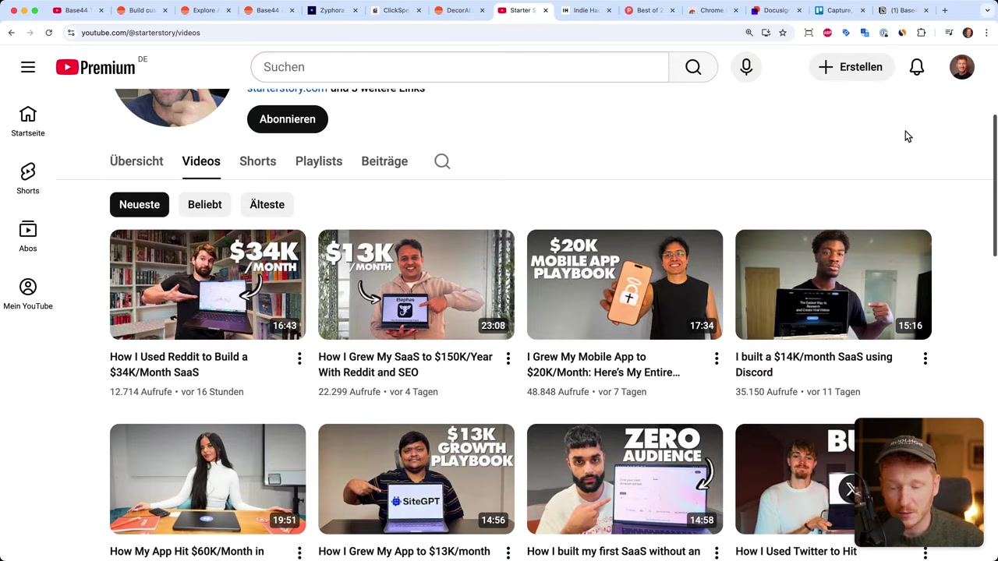Play the 19:51 video thumbnail

tap(208, 479)
